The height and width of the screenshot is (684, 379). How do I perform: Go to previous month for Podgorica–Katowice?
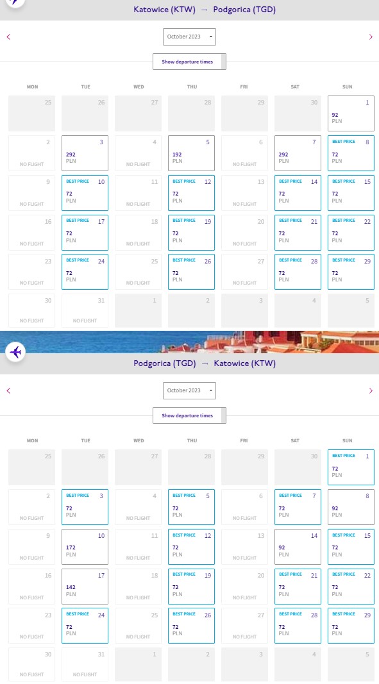(x=8, y=391)
